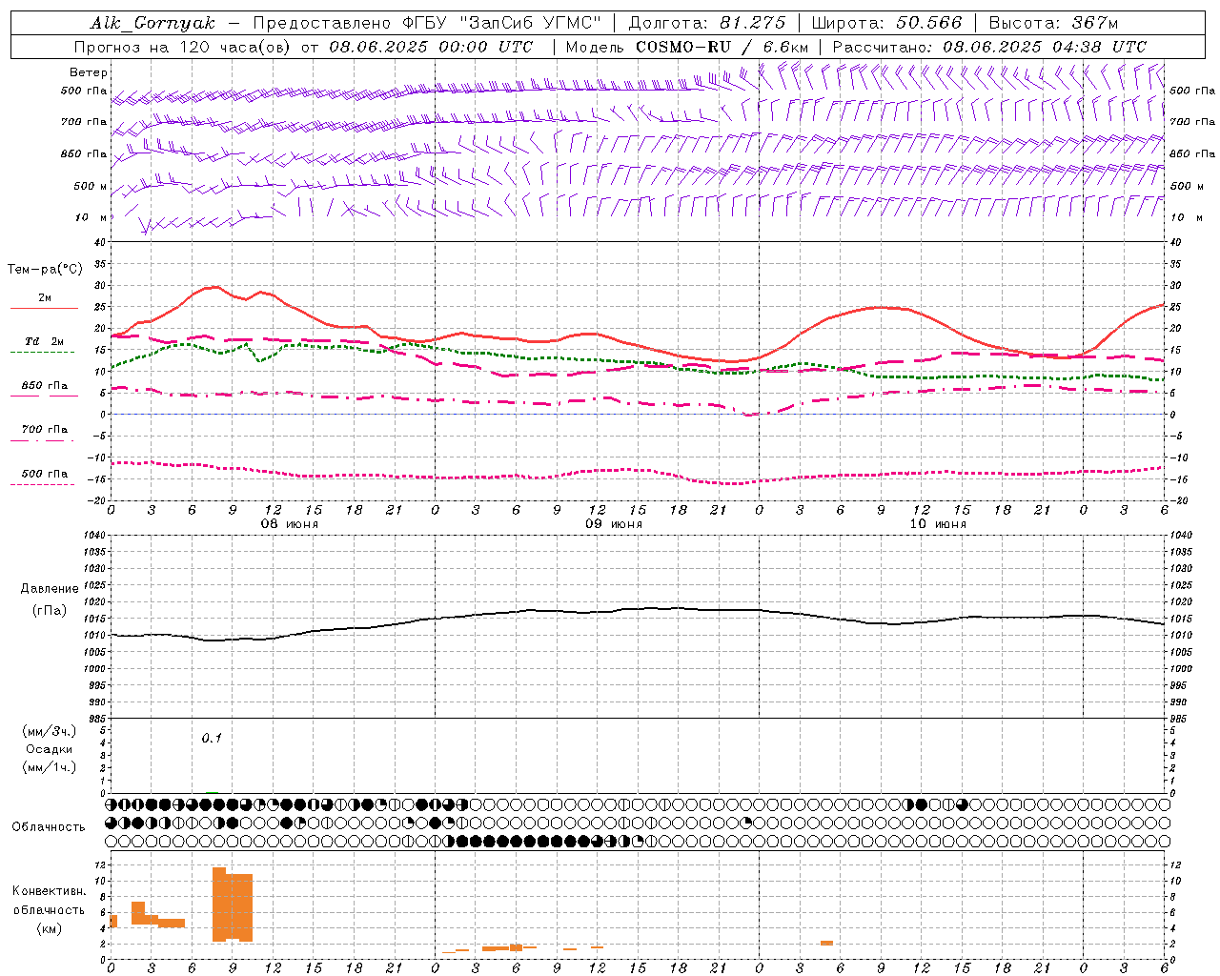The width and height of the screenshot is (1220, 976).
Task: Select the Высота: 367м entry
Action: click(x=1053, y=23)
